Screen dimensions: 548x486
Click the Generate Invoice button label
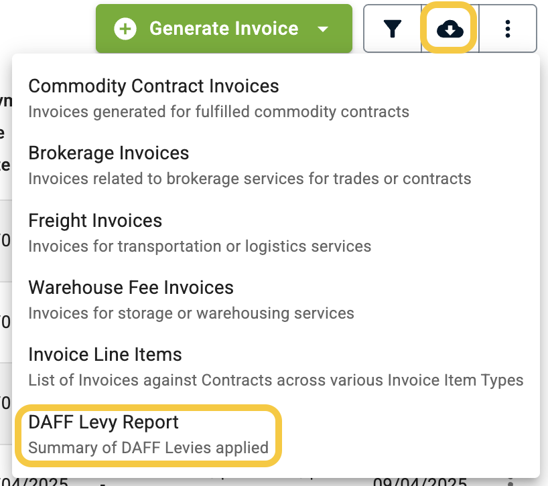[x=224, y=28]
